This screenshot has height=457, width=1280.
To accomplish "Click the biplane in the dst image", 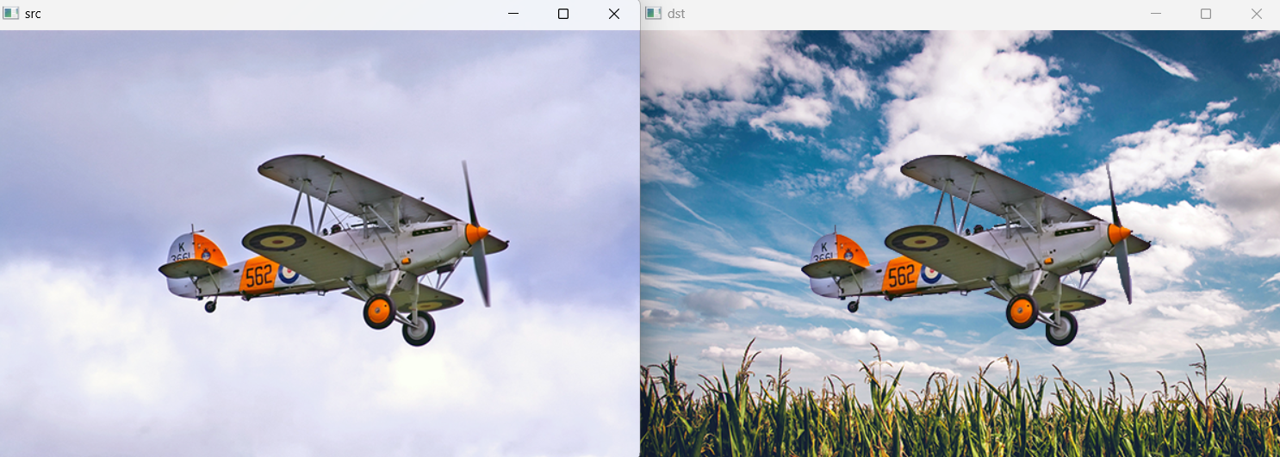I will [x=977, y=250].
